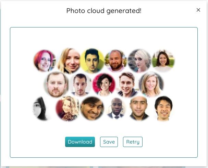Pick the man on yellow background

click(x=92, y=61)
